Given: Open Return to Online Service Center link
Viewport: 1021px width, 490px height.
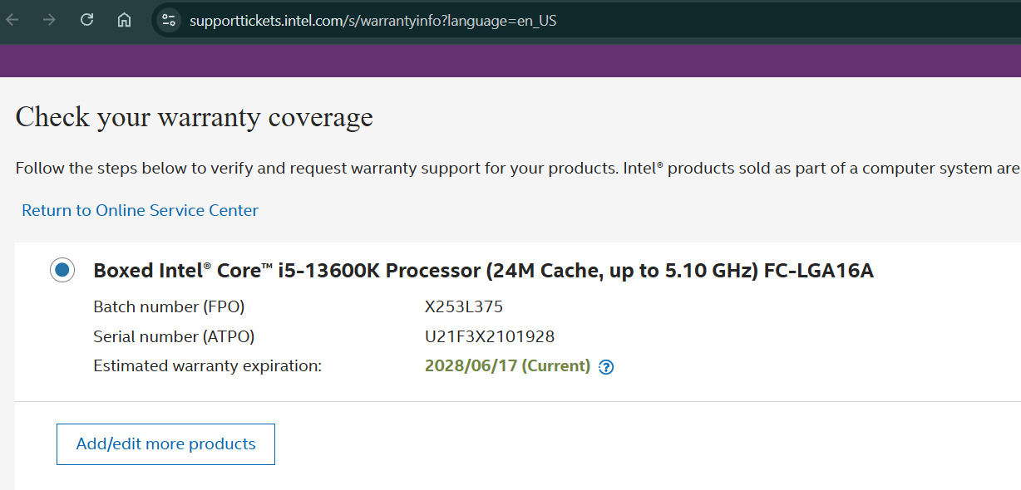Looking at the screenshot, I should click(x=140, y=210).
